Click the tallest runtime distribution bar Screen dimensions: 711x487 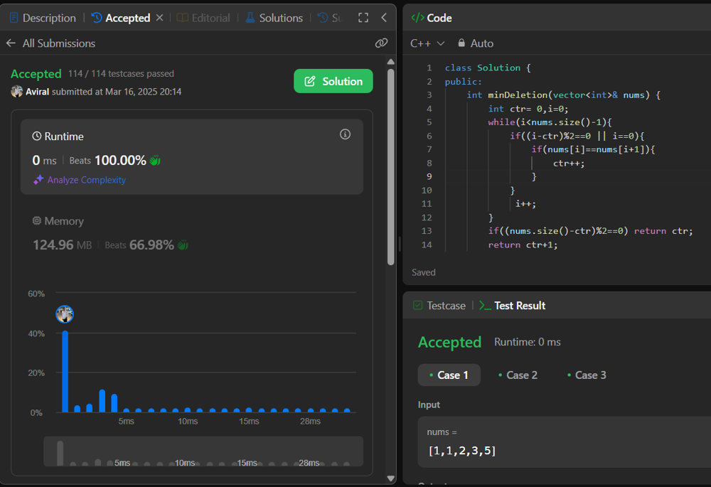coord(65,371)
